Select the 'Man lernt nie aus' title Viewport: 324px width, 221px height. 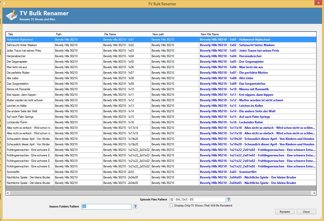coord(30,67)
